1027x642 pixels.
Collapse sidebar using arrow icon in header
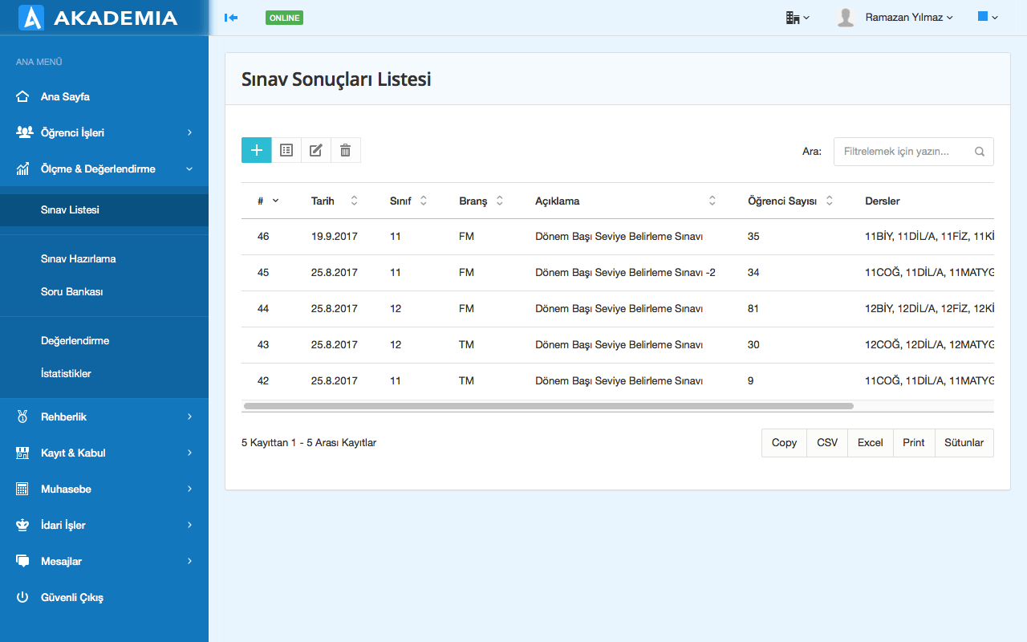tap(231, 18)
